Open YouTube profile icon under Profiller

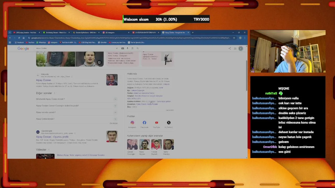pyautogui.click(x=157, y=122)
